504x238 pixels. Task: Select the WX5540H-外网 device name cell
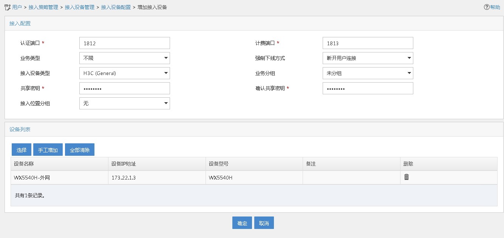[x=59, y=177]
